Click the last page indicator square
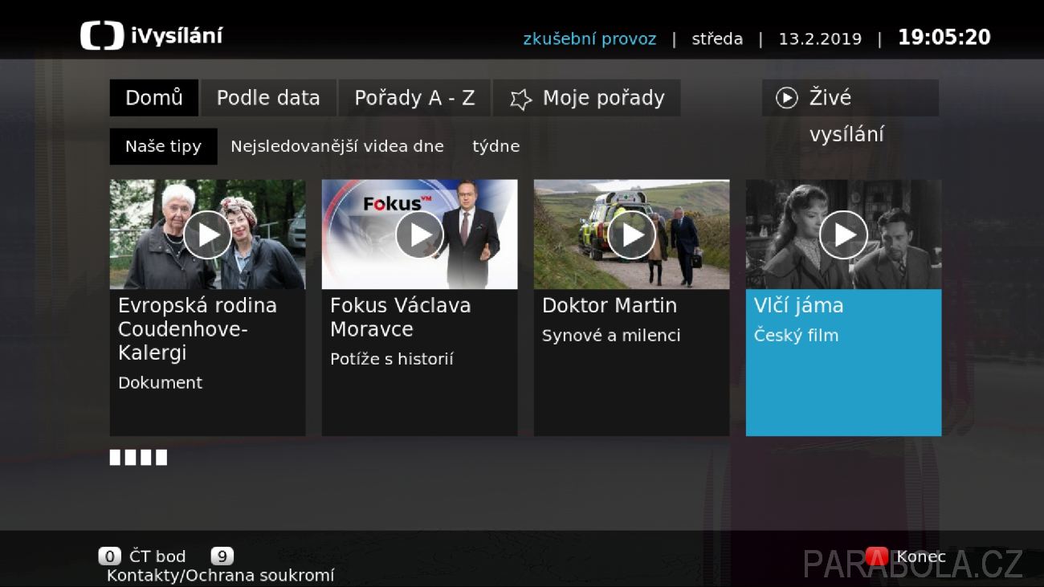This screenshot has width=1044, height=587. pyautogui.click(x=161, y=458)
